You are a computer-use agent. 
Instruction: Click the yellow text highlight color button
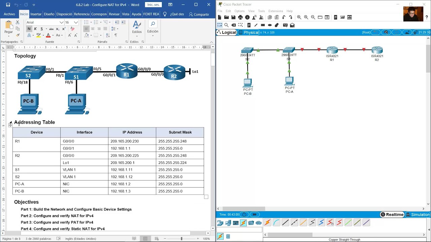38,35
